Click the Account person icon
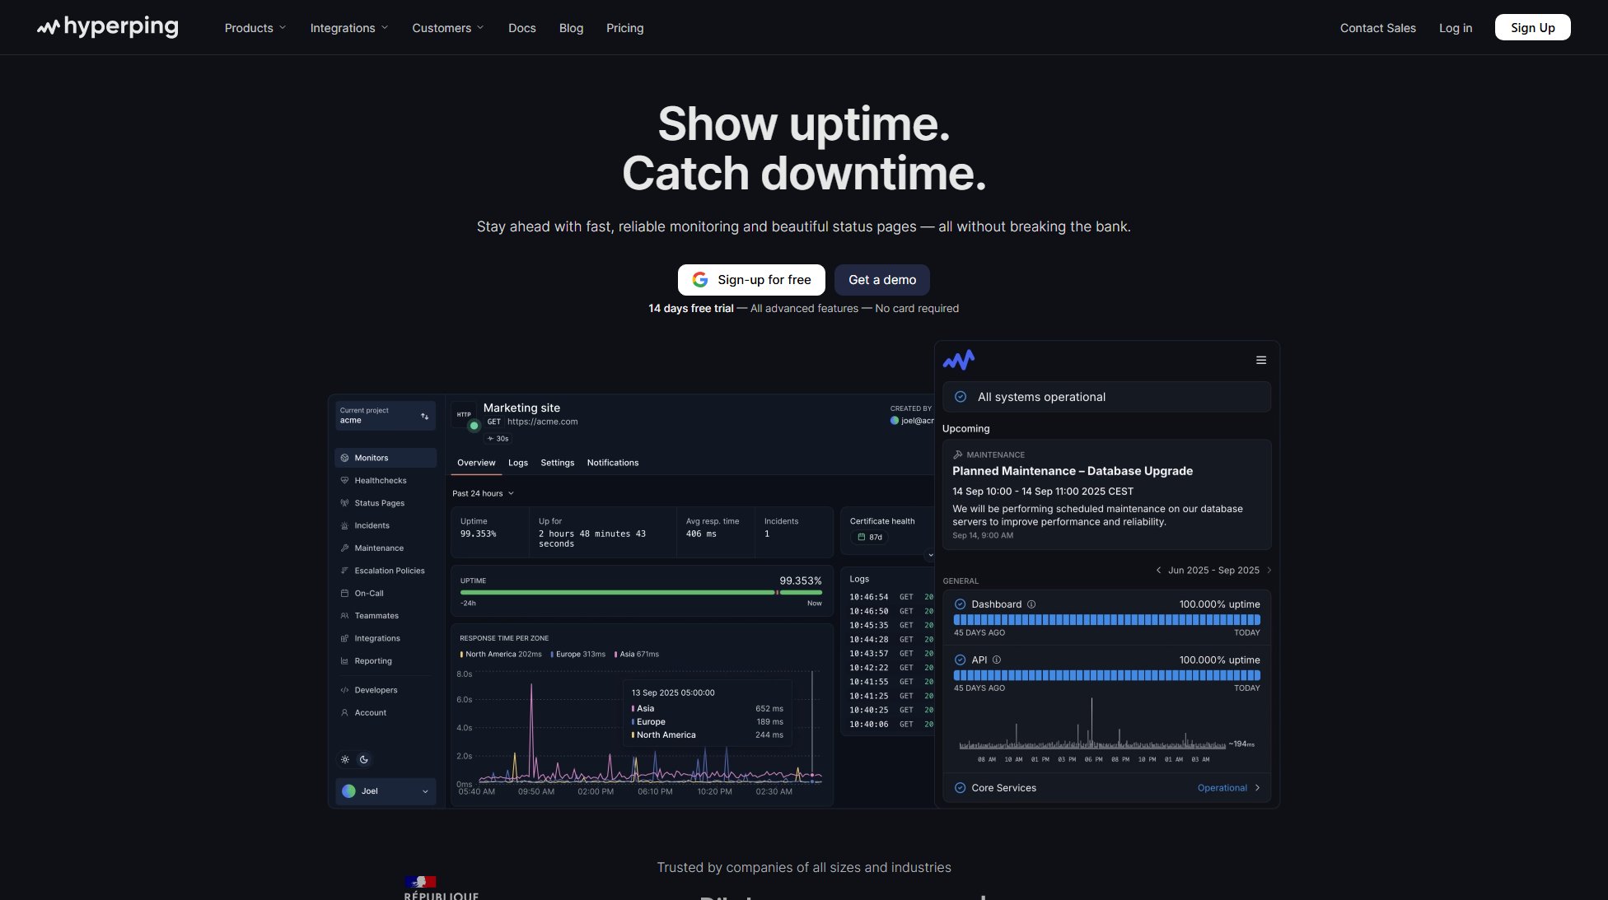The height and width of the screenshot is (900, 1608). (344, 713)
